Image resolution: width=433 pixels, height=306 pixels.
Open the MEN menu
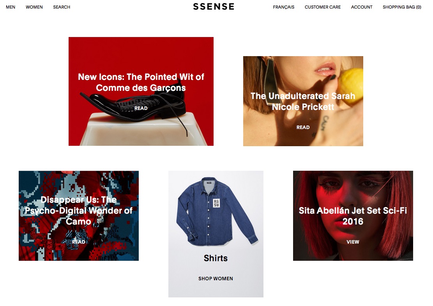pyautogui.click(x=11, y=7)
